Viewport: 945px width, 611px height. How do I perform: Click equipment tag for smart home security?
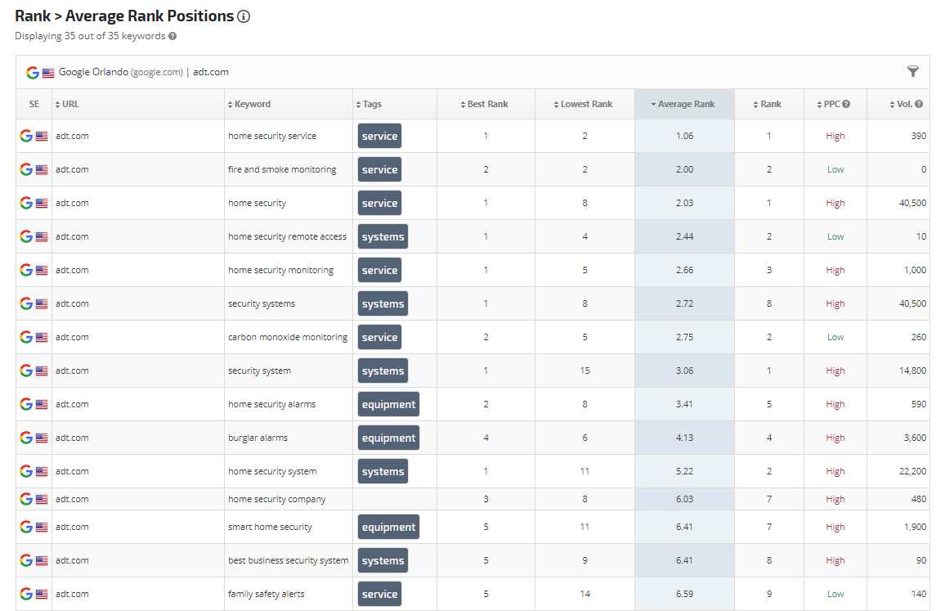[388, 528]
